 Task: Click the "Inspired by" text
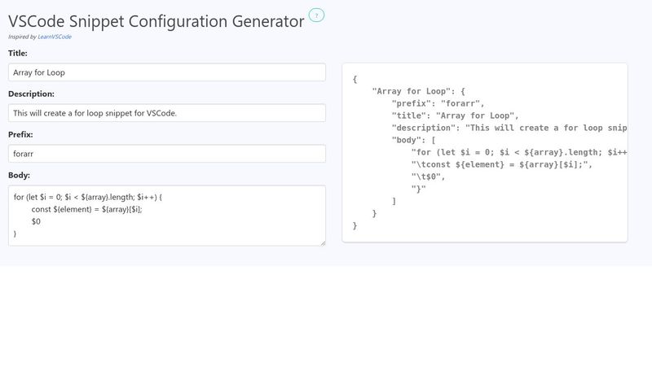[x=22, y=37]
